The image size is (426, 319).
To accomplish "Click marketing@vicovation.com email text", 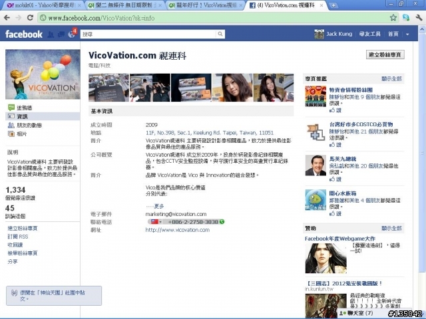I will click(x=176, y=214).
